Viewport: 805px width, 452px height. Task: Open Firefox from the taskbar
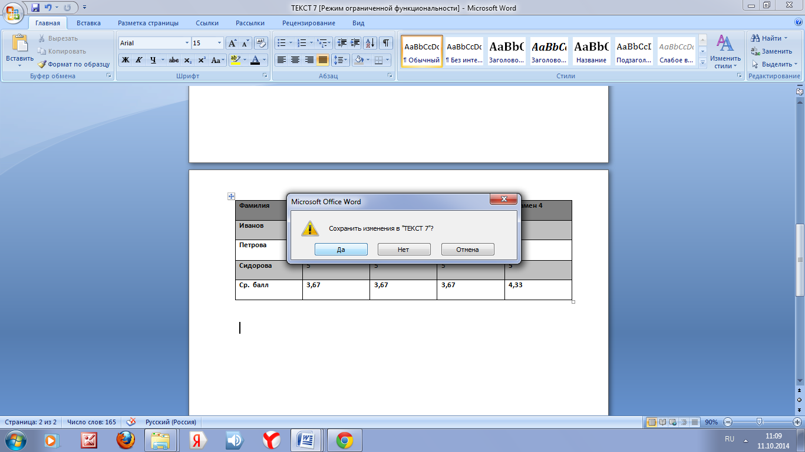(126, 440)
